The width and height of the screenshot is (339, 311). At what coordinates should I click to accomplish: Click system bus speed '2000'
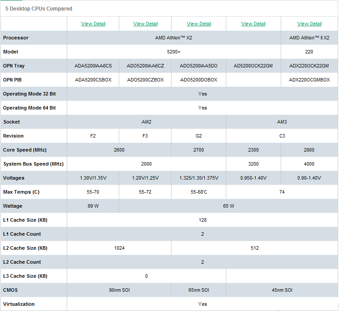click(146, 164)
